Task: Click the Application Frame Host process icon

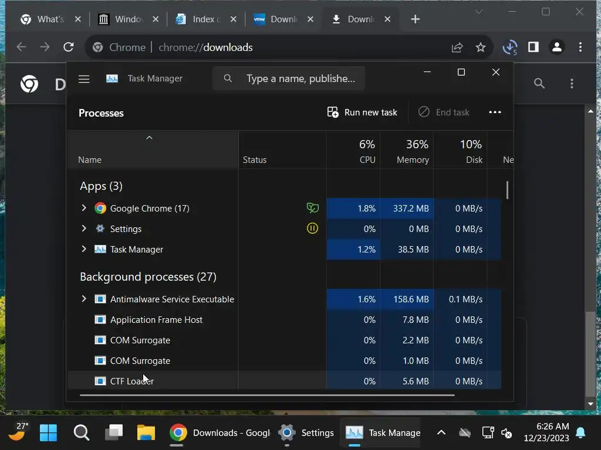Action: coord(100,319)
